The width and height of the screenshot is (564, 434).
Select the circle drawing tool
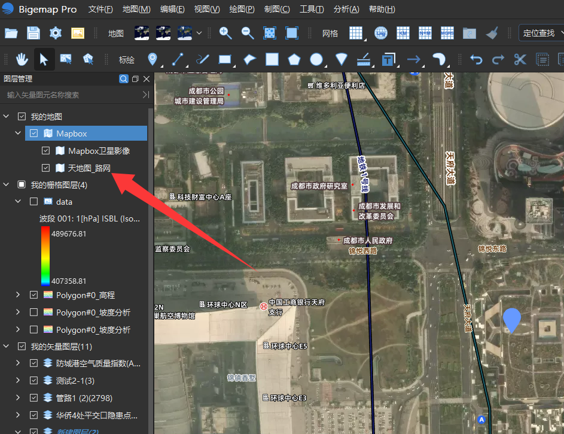point(316,59)
